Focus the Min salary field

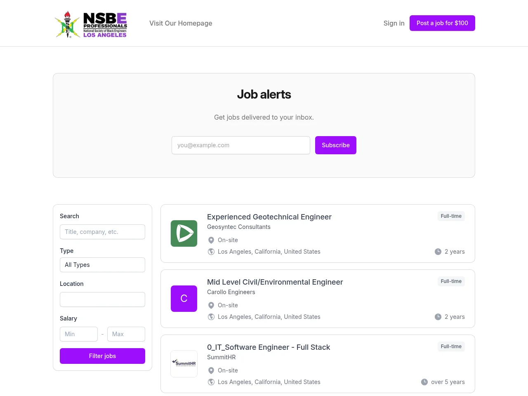click(79, 334)
